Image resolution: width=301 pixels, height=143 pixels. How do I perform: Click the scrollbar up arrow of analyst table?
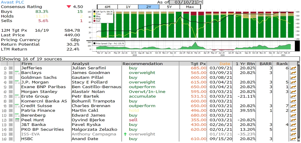(299, 63)
